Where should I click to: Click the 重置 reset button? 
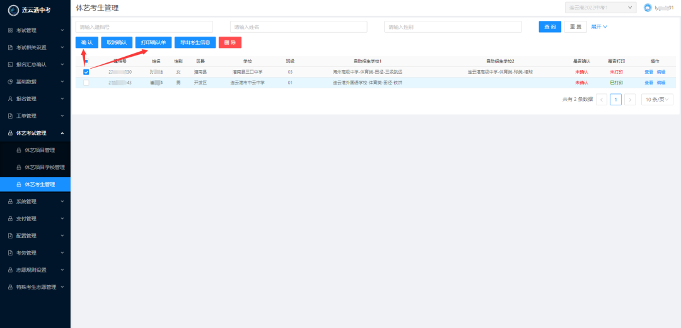tap(576, 26)
